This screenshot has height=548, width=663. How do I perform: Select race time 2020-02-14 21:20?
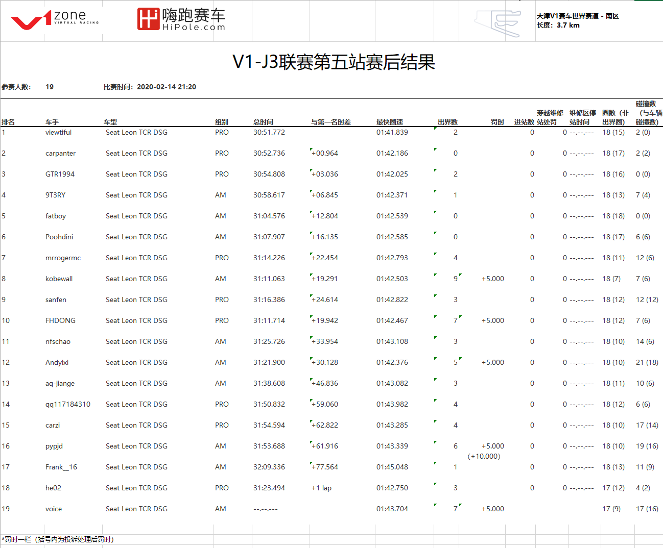pyautogui.click(x=167, y=87)
